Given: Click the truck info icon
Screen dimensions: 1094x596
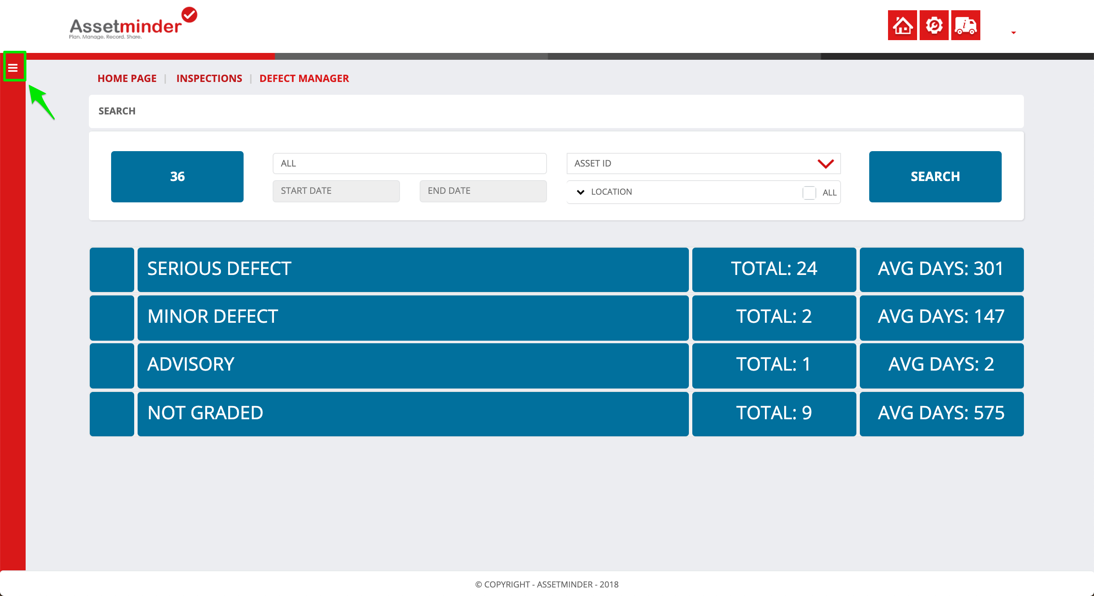Looking at the screenshot, I should coord(965,25).
